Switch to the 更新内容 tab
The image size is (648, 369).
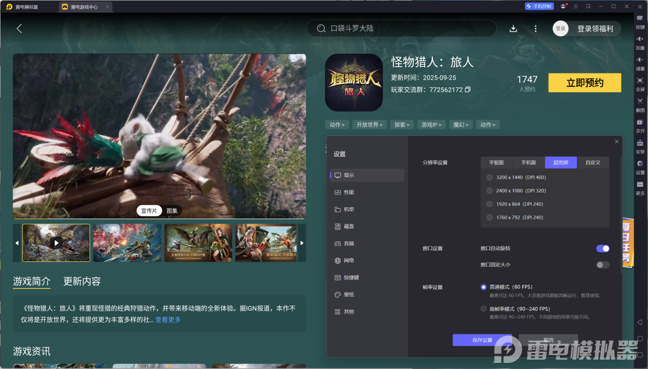point(82,281)
